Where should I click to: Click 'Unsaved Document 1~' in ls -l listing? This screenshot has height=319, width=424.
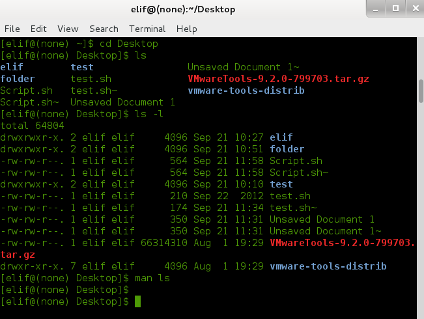(x=325, y=231)
